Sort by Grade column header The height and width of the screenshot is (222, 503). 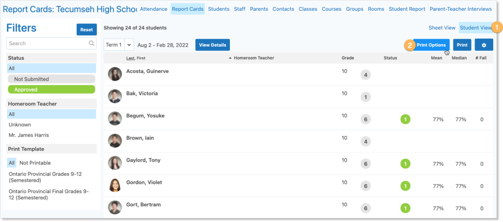[348, 58]
